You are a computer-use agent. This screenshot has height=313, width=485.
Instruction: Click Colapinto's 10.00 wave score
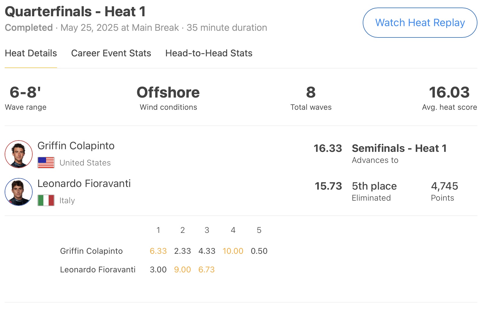(233, 251)
